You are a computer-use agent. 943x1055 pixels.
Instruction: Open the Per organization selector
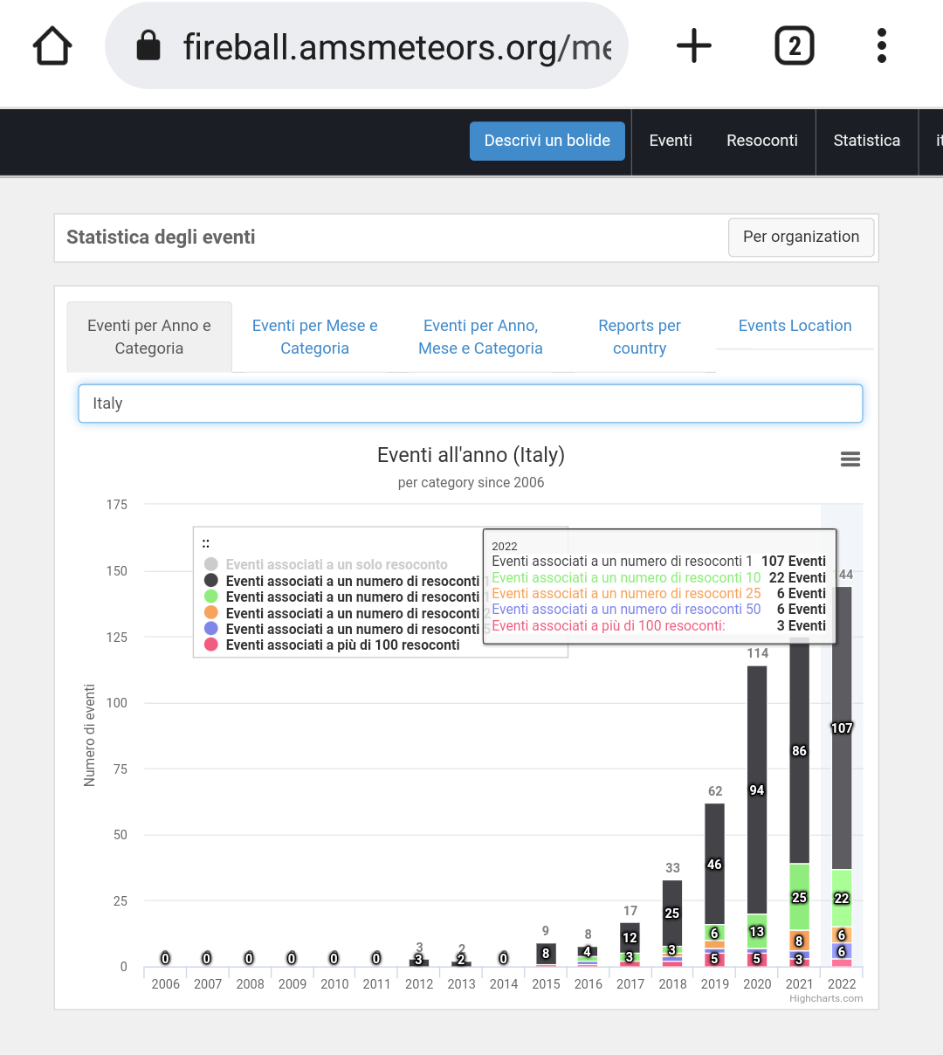point(801,238)
